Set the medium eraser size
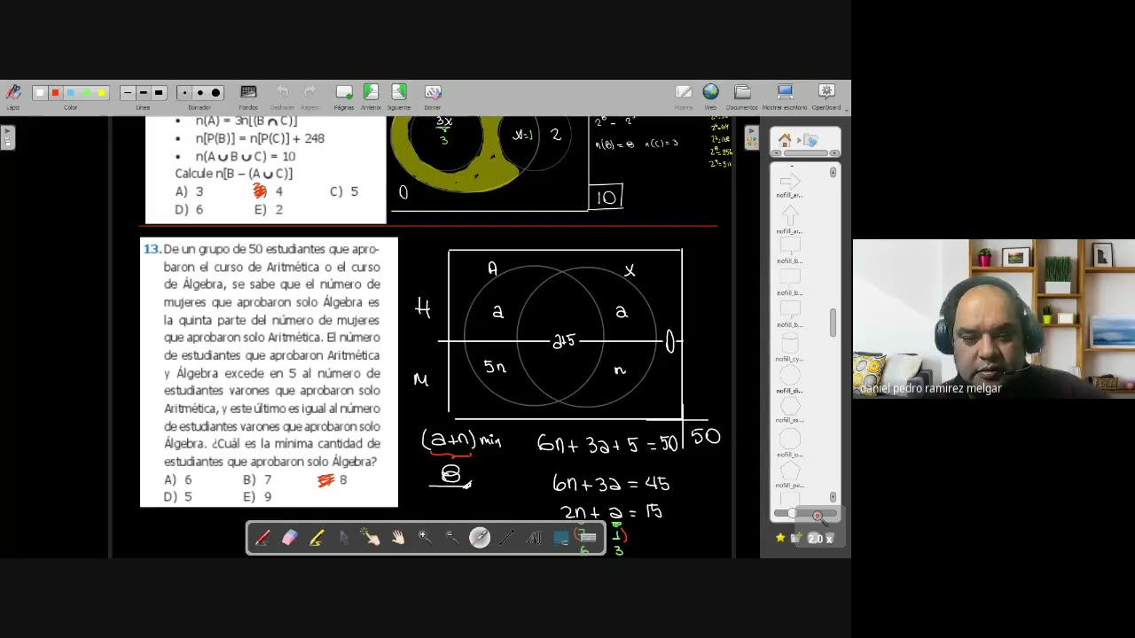The width and height of the screenshot is (1135, 638). point(200,93)
